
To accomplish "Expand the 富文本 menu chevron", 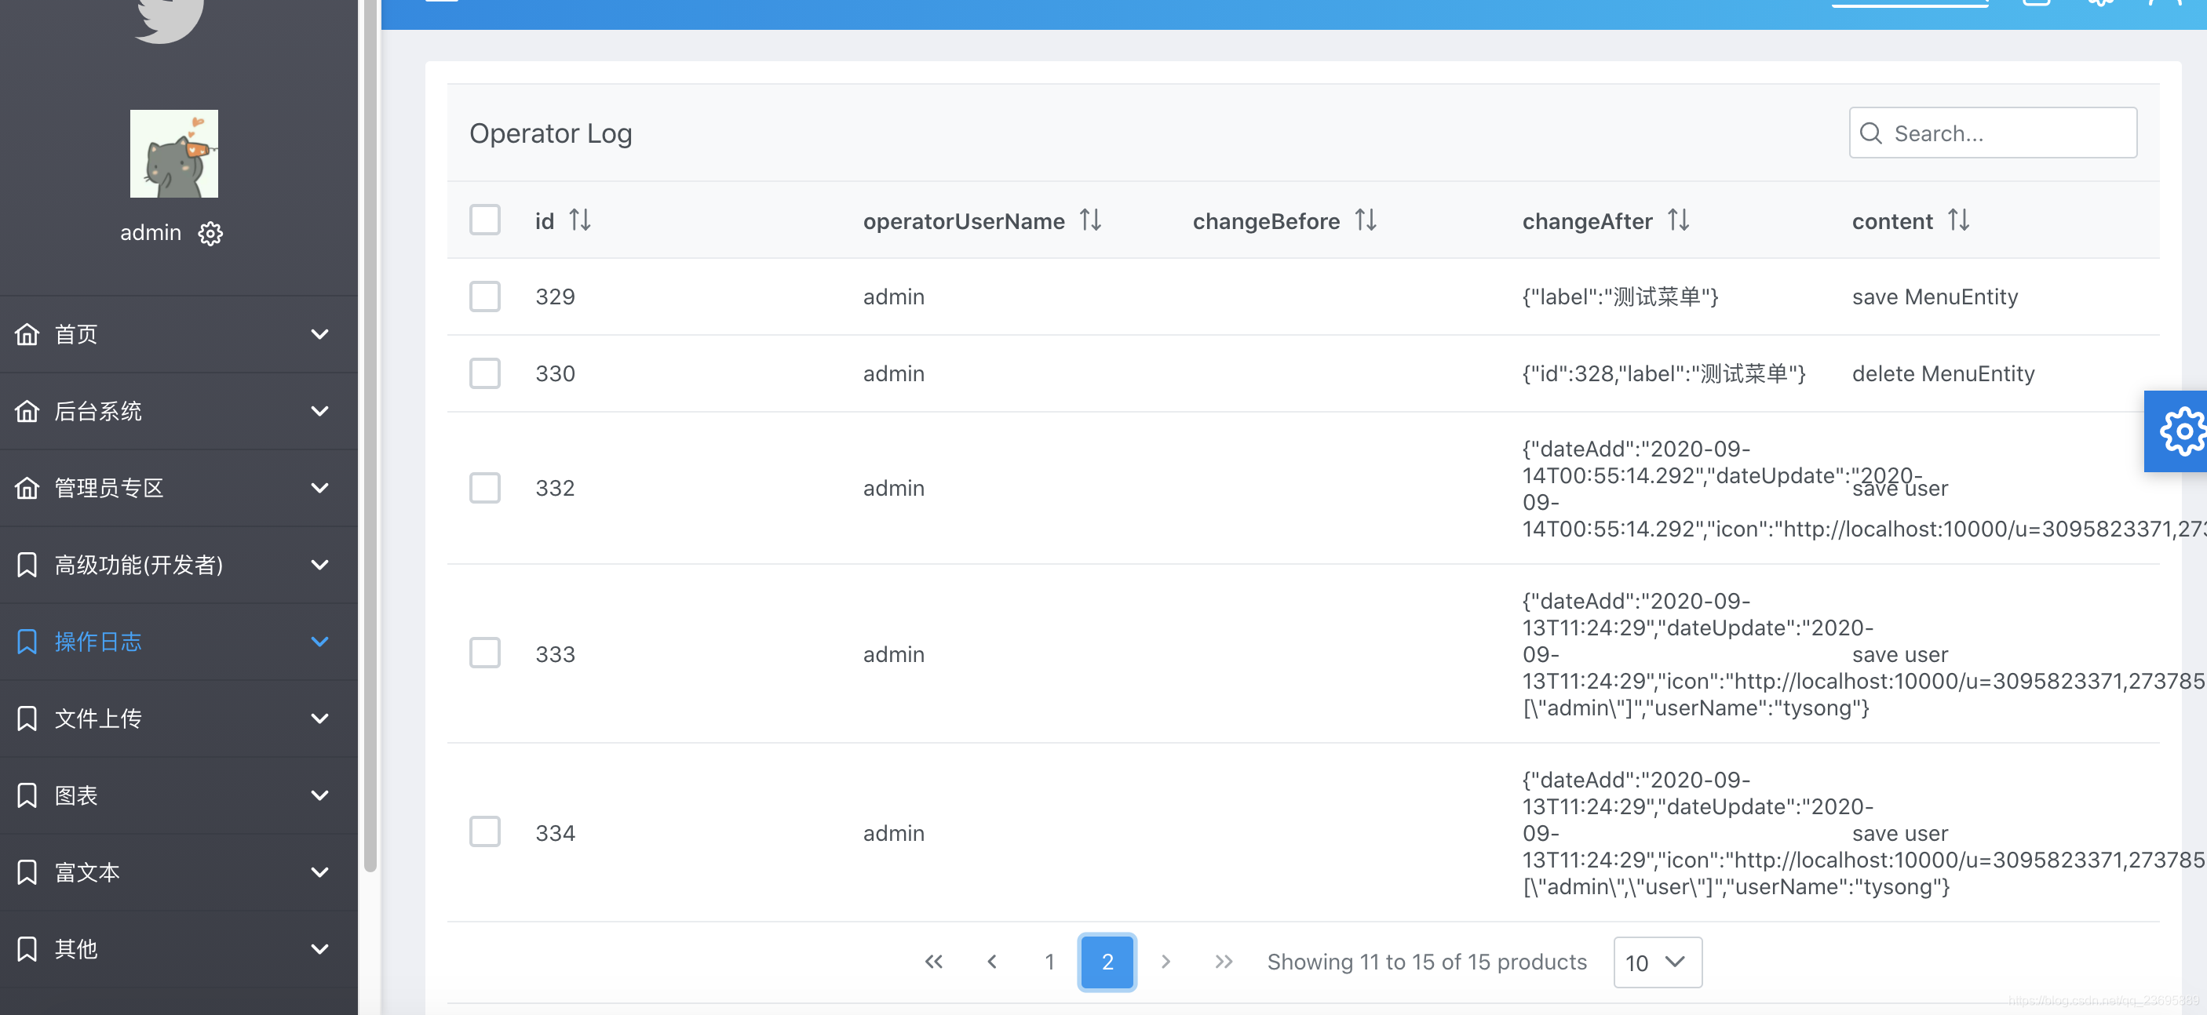I will (x=319, y=873).
